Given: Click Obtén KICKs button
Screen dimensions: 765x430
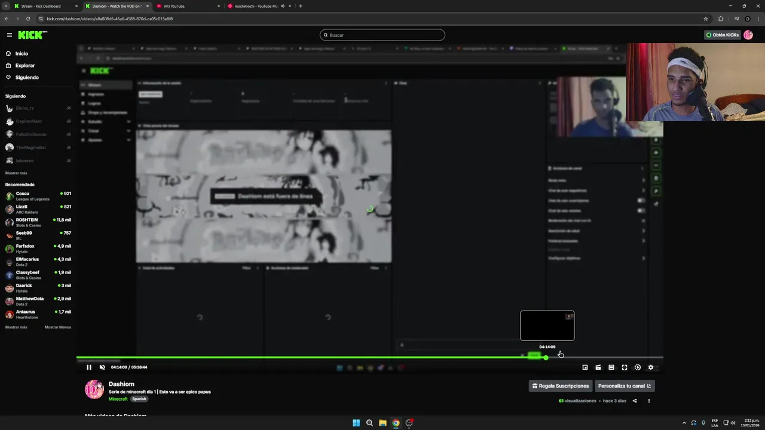Looking at the screenshot, I should click(723, 35).
